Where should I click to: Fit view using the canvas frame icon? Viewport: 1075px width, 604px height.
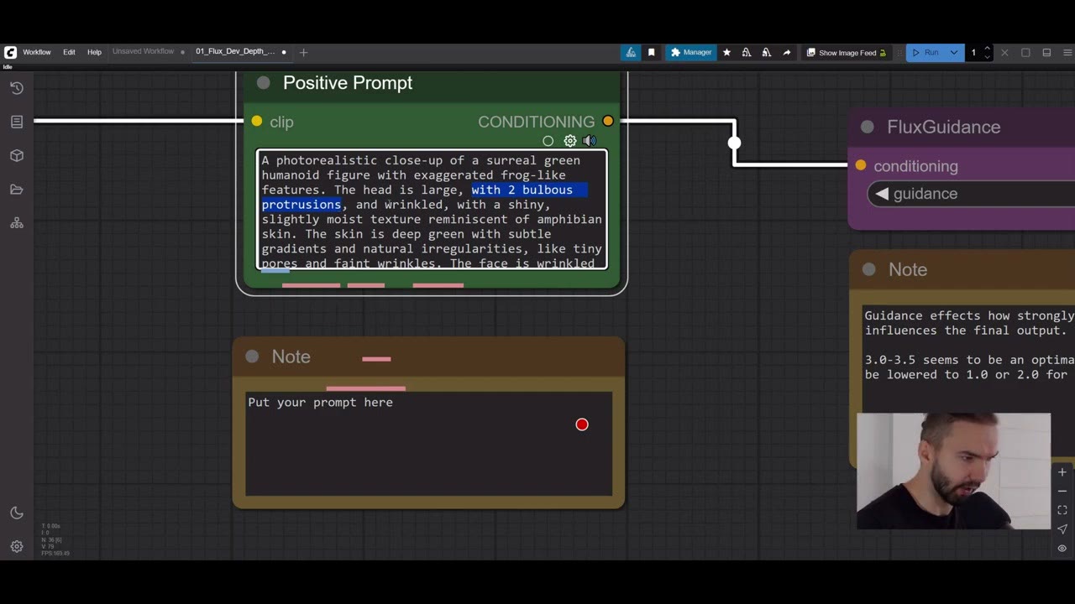1062,510
